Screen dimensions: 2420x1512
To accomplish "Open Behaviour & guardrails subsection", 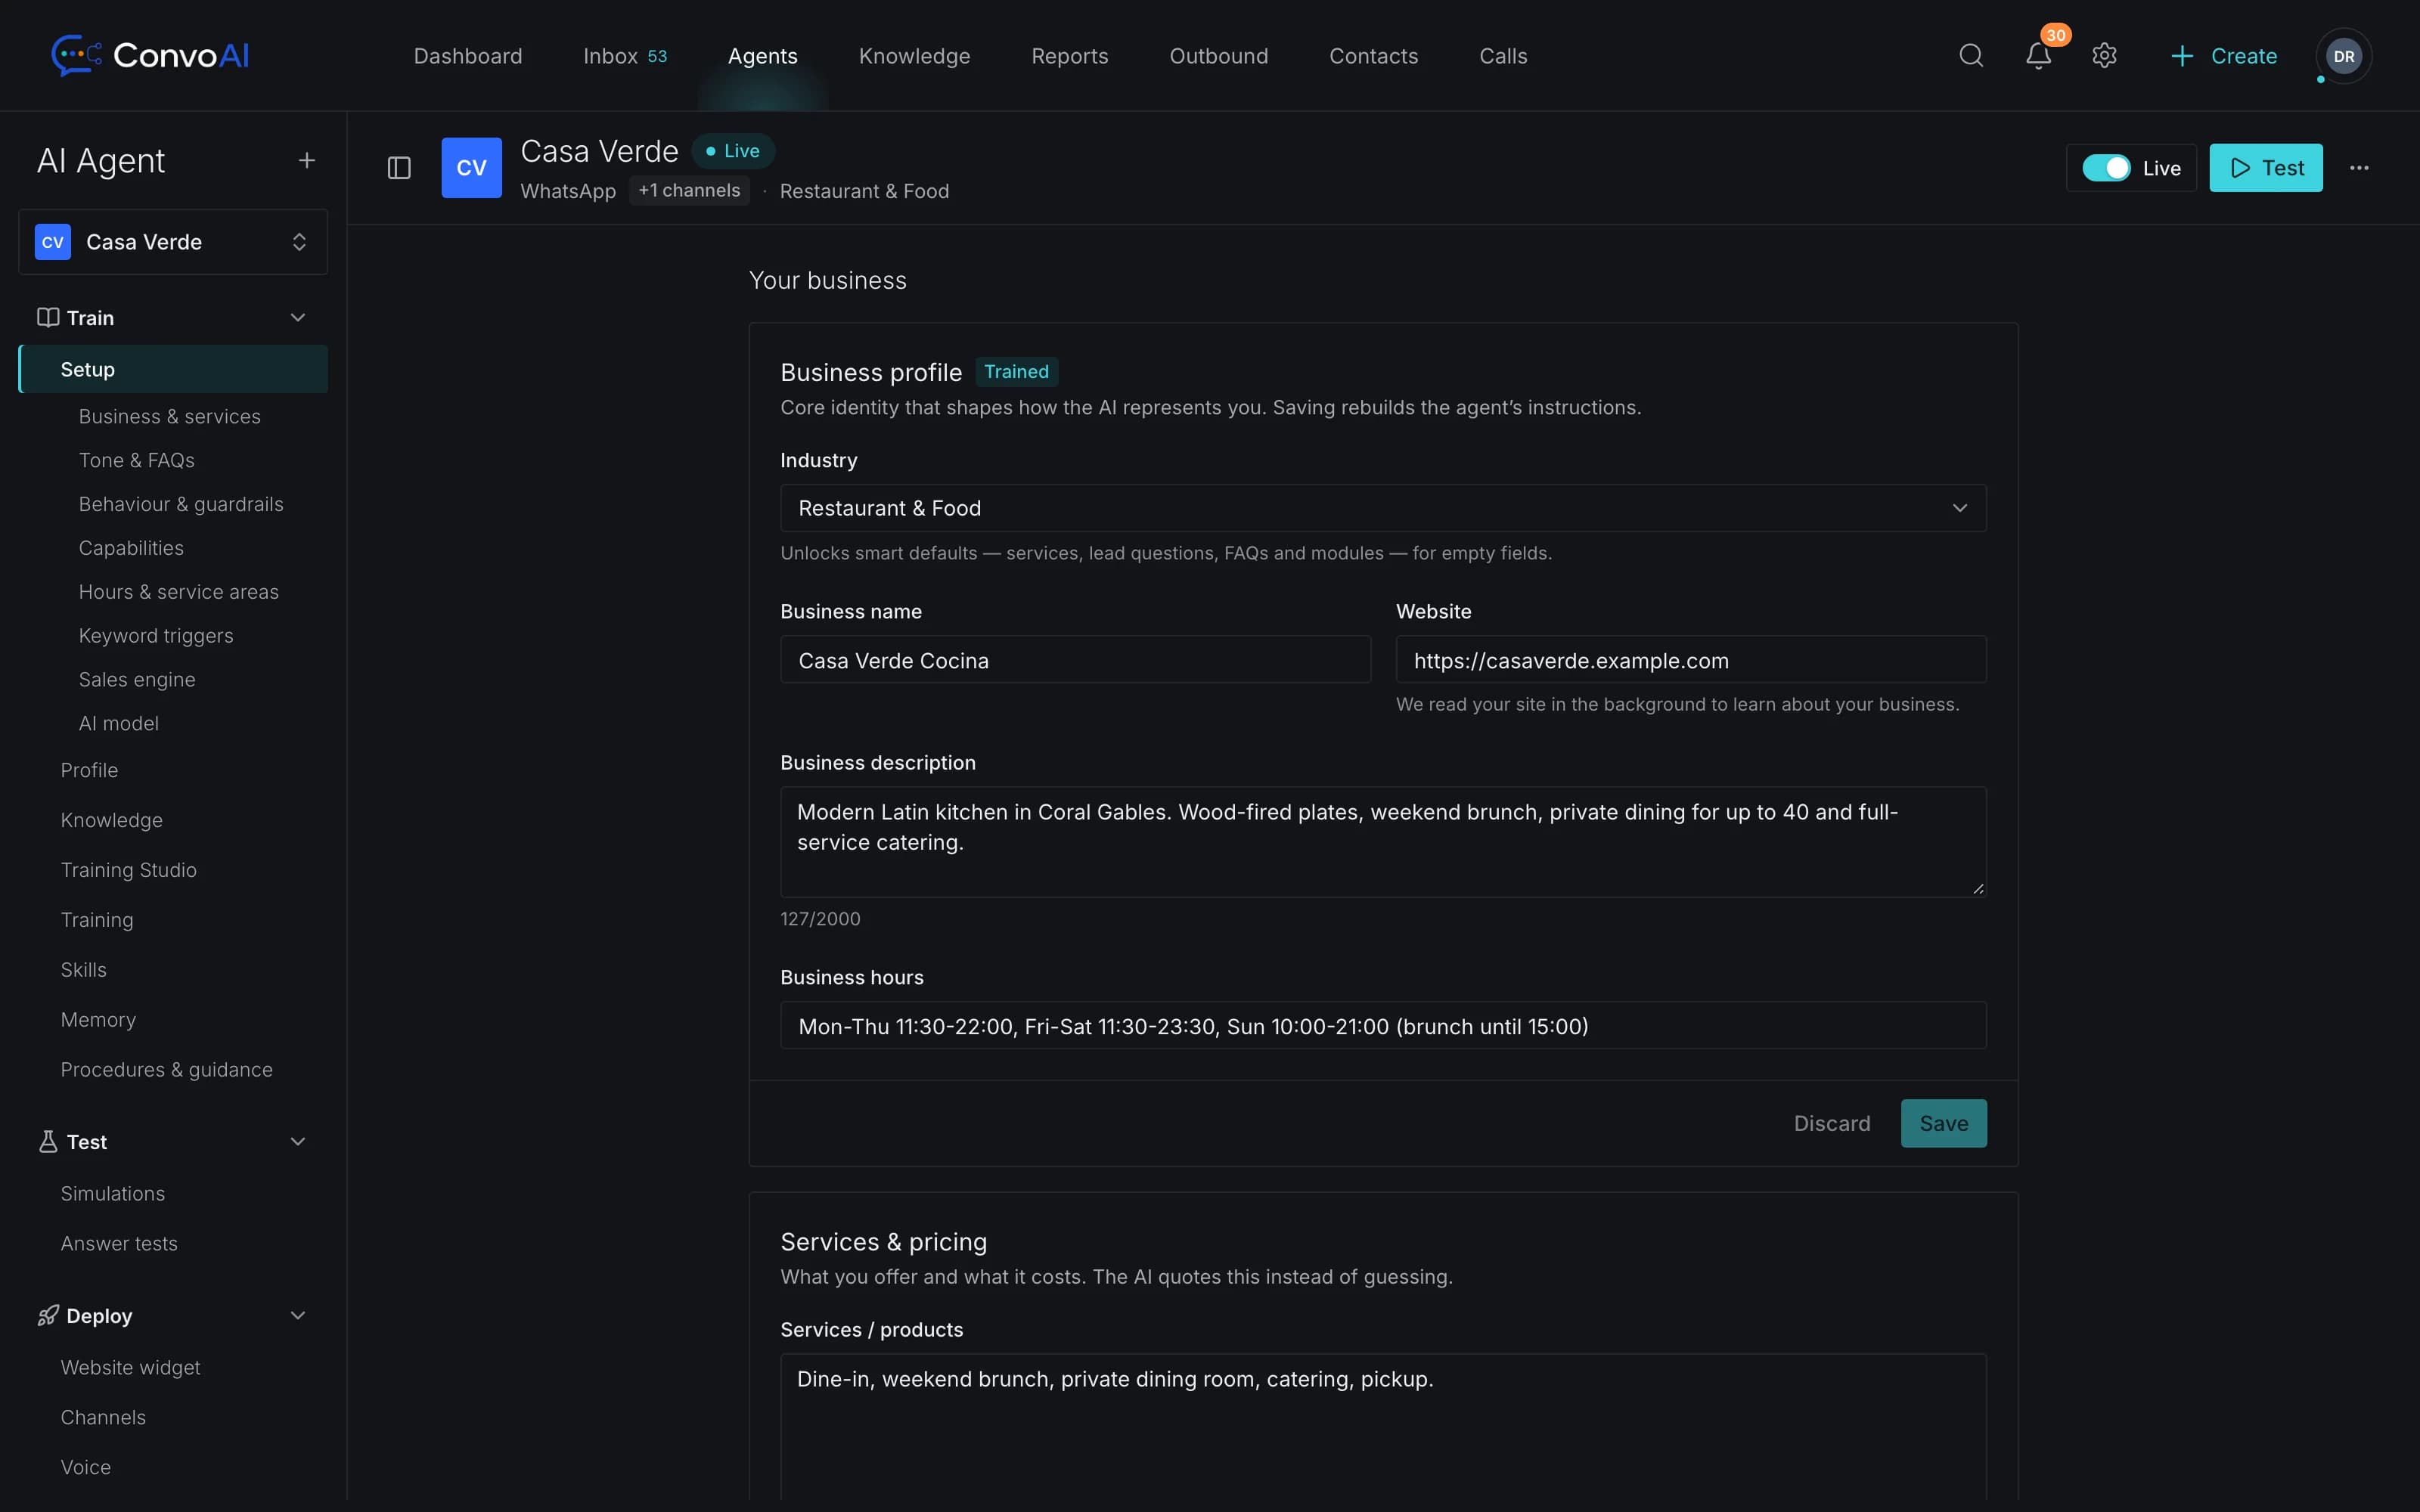I will pyautogui.click(x=181, y=504).
